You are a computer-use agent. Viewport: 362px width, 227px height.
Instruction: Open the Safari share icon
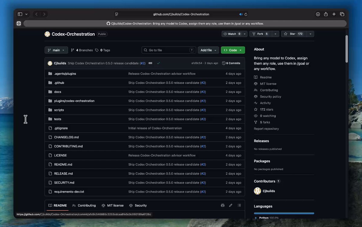click(x=326, y=14)
